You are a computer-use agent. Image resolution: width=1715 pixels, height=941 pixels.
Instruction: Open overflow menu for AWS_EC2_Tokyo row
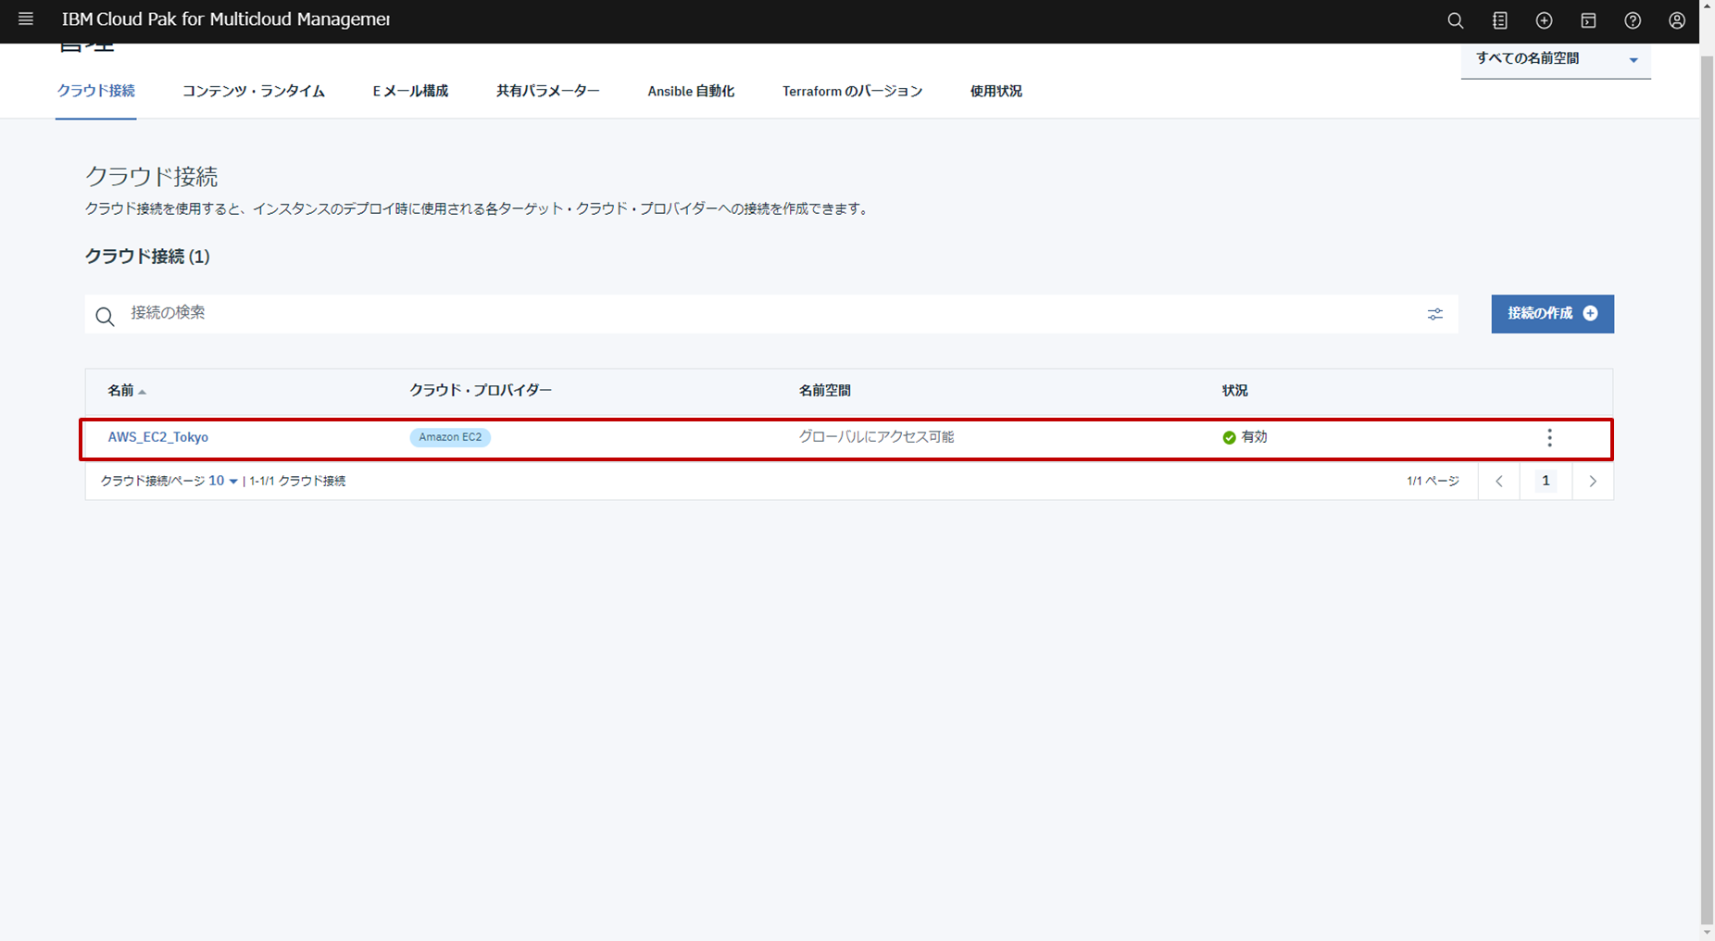pyautogui.click(x=1549, y=438)
